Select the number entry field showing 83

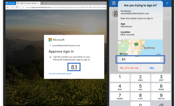pyautogui.click(x=140, y=59)
